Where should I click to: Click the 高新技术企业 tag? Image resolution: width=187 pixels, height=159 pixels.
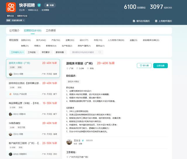click(x=22, y=16)
